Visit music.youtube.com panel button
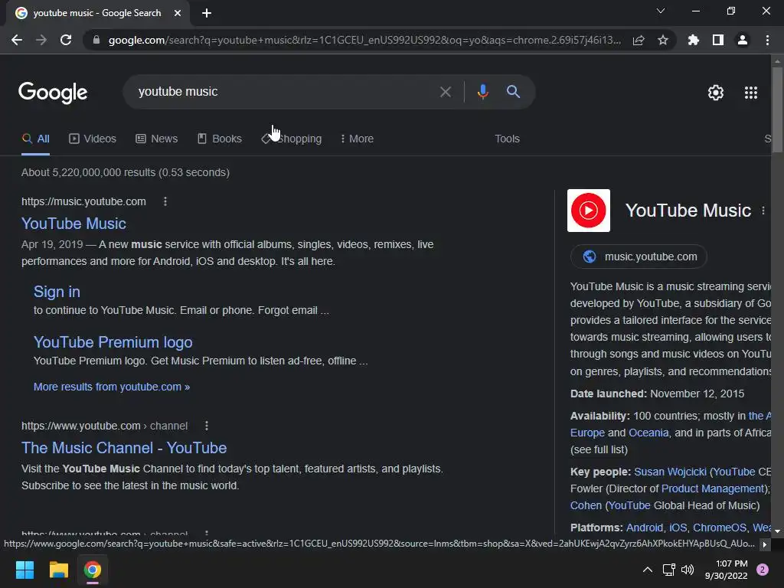Viewport: 784px width, 588px height. point(639,256)
